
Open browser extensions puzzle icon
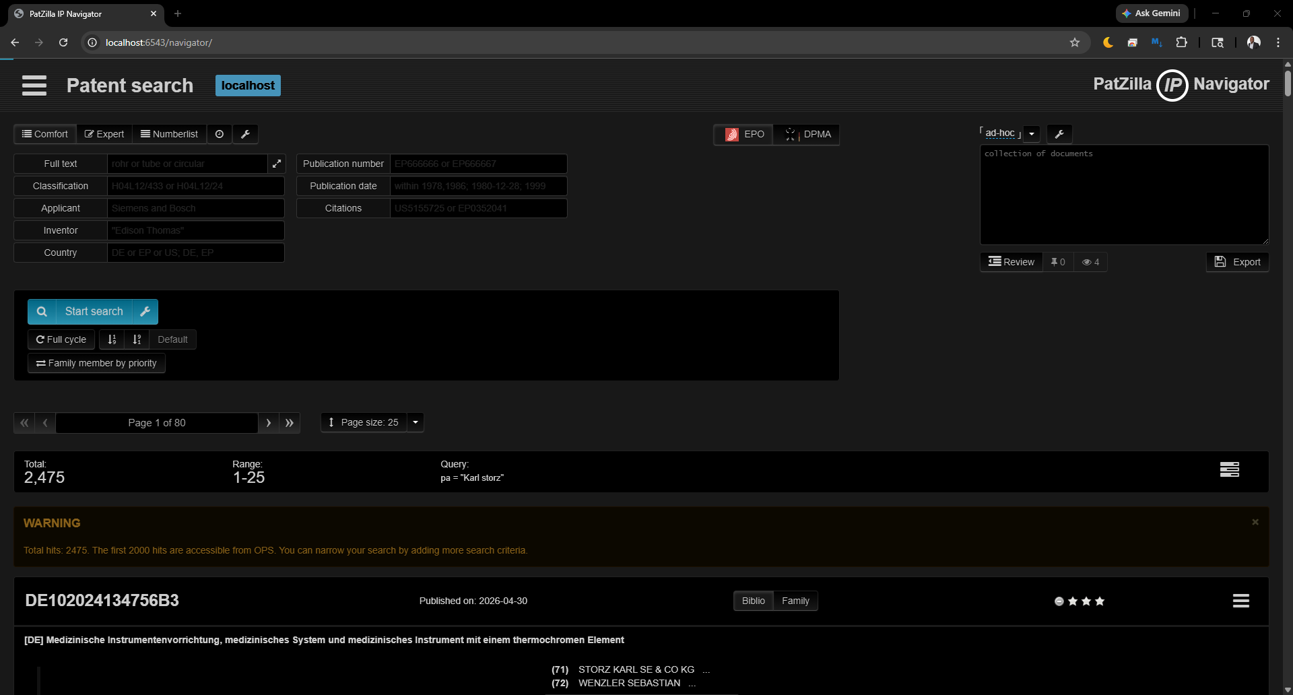1181,42
